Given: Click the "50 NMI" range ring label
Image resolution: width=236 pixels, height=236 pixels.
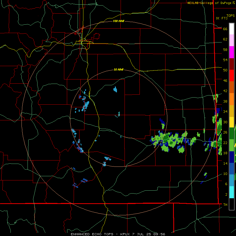Looking at the screenshot, I should point(119,69).
